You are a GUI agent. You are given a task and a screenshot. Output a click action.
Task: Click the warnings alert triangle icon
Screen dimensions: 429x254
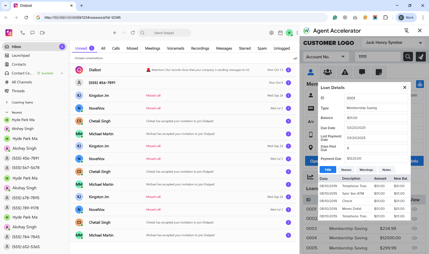point(345,72)
